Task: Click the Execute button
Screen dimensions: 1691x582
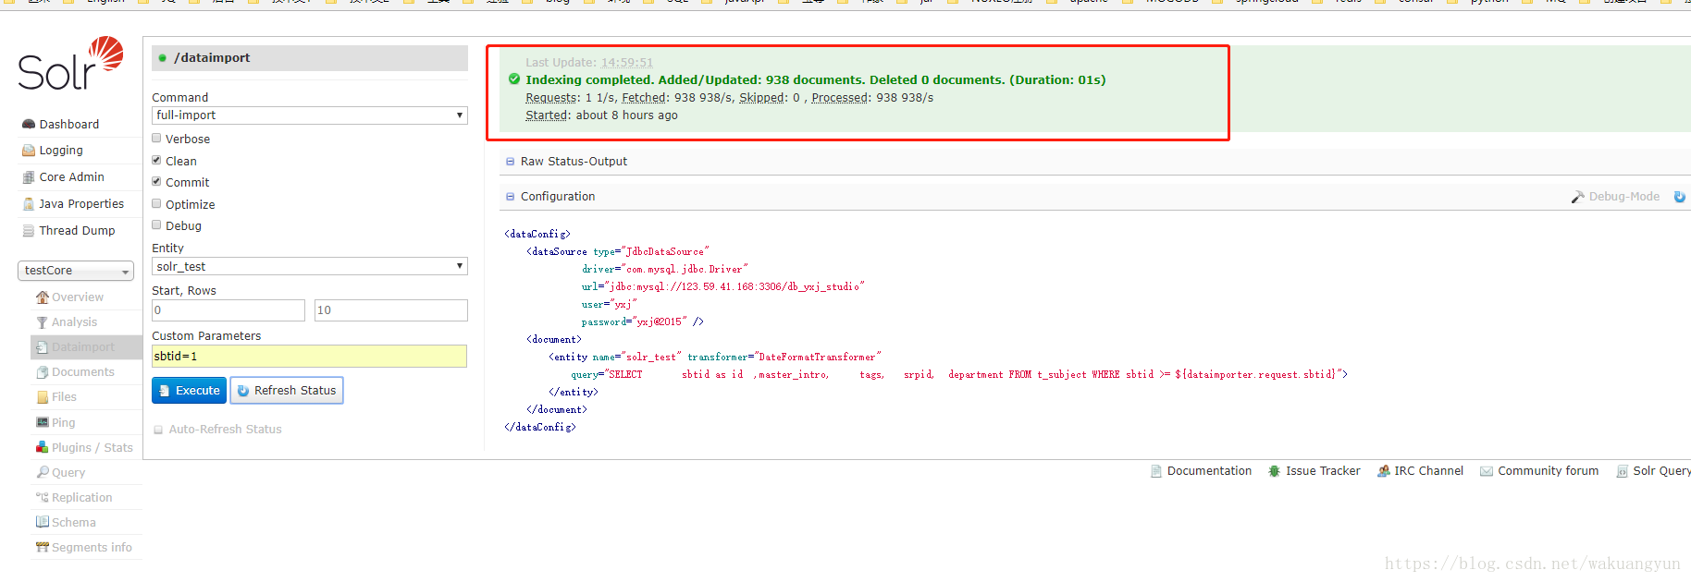Action: tap(189, 391)
